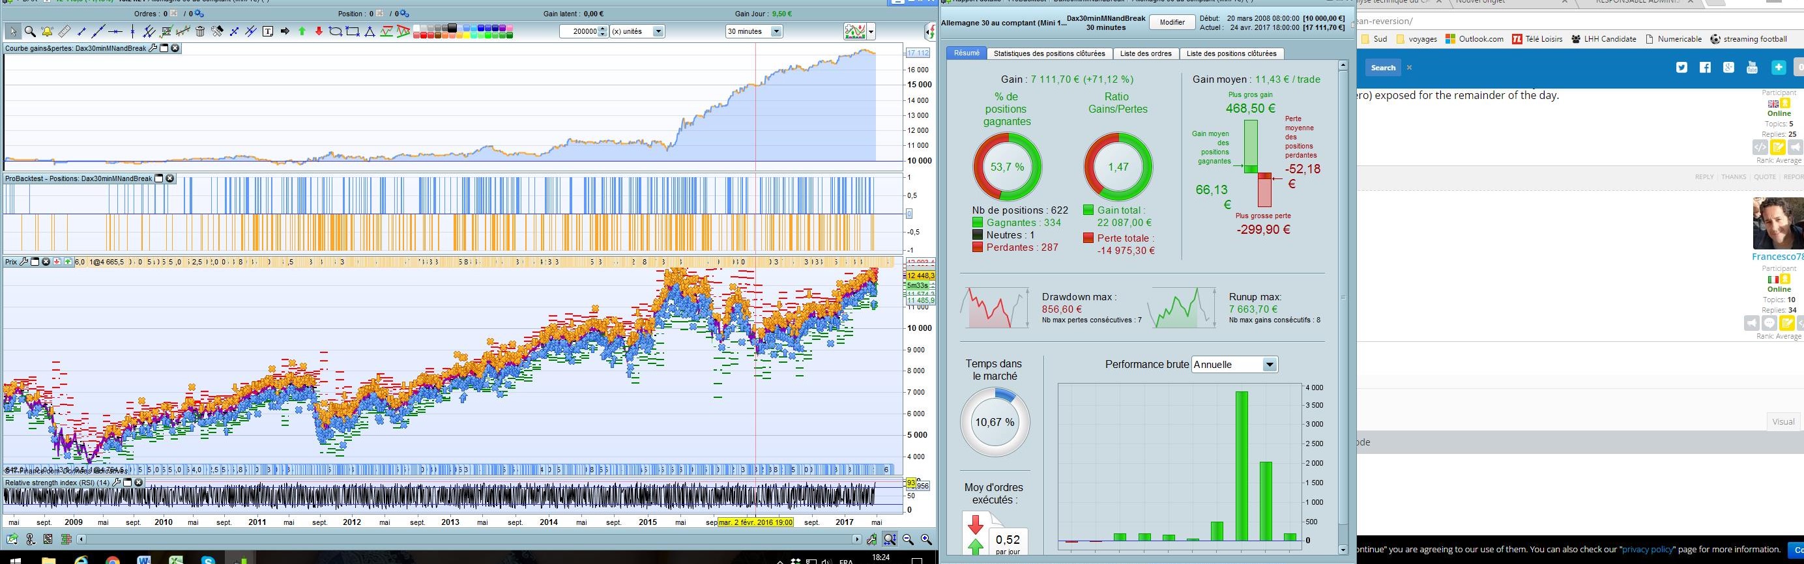Place a red down arrow marker
The image size is (1804, 564).
[319, 31]
